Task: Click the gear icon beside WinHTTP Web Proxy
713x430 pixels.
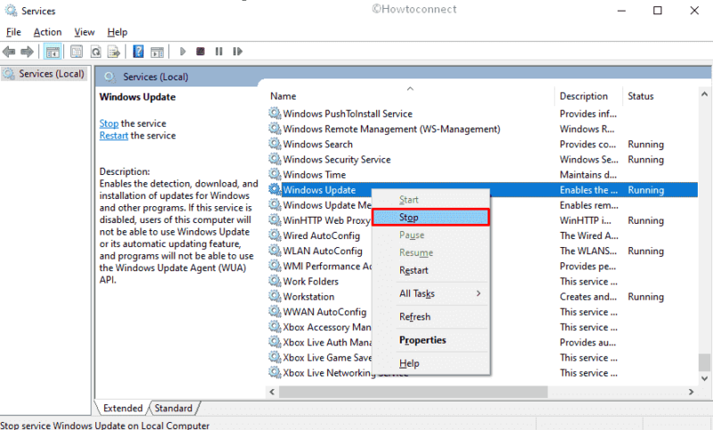Action: pyautogui.click(x=275, y=219)
